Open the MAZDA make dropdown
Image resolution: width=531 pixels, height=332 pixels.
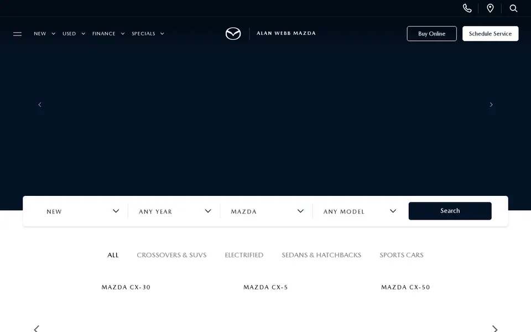coord(267,211)
